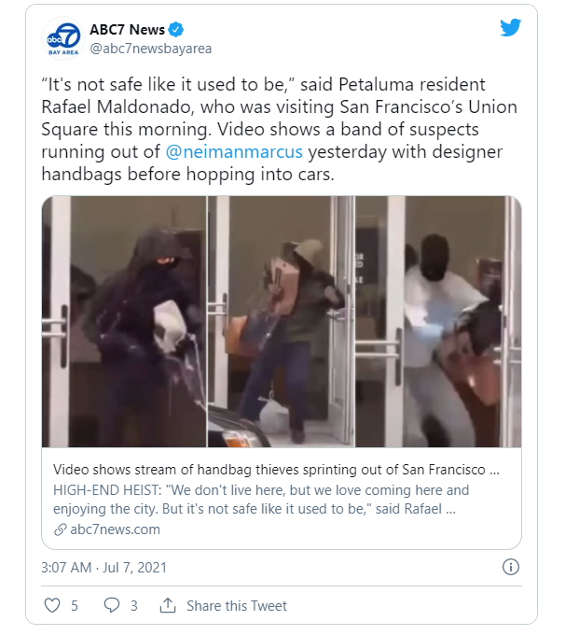Click the Twitter bird logo

pyautogui.click(x=510, y=28)
